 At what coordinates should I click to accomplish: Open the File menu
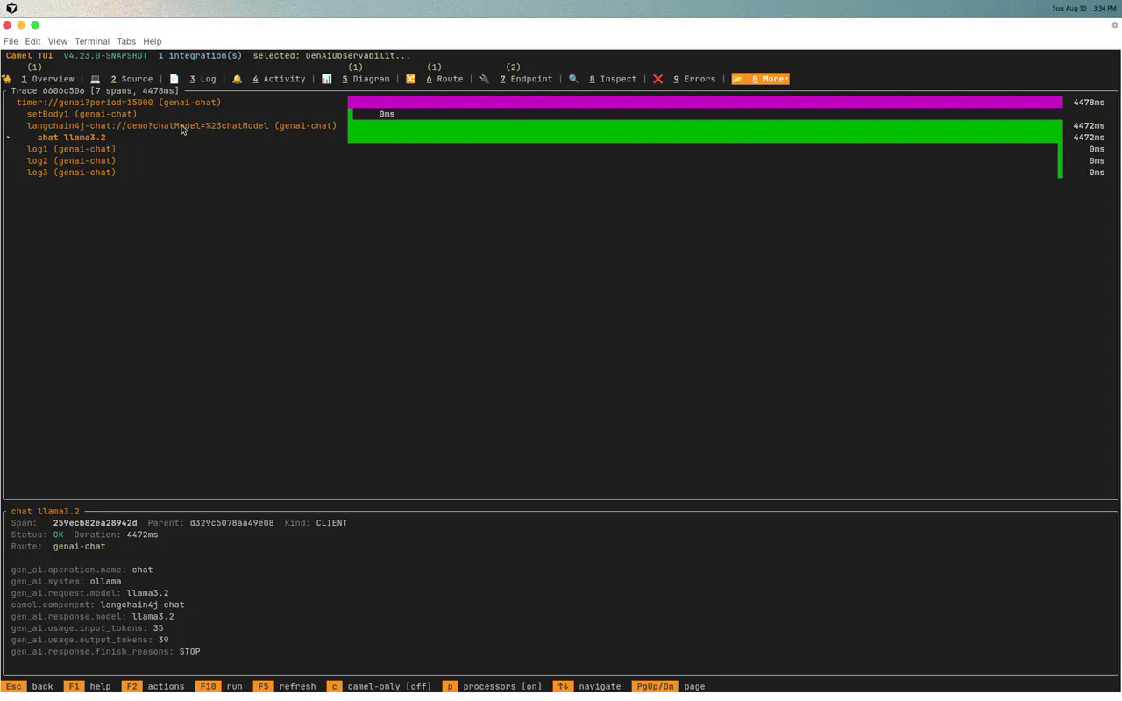tap(11, 41)
